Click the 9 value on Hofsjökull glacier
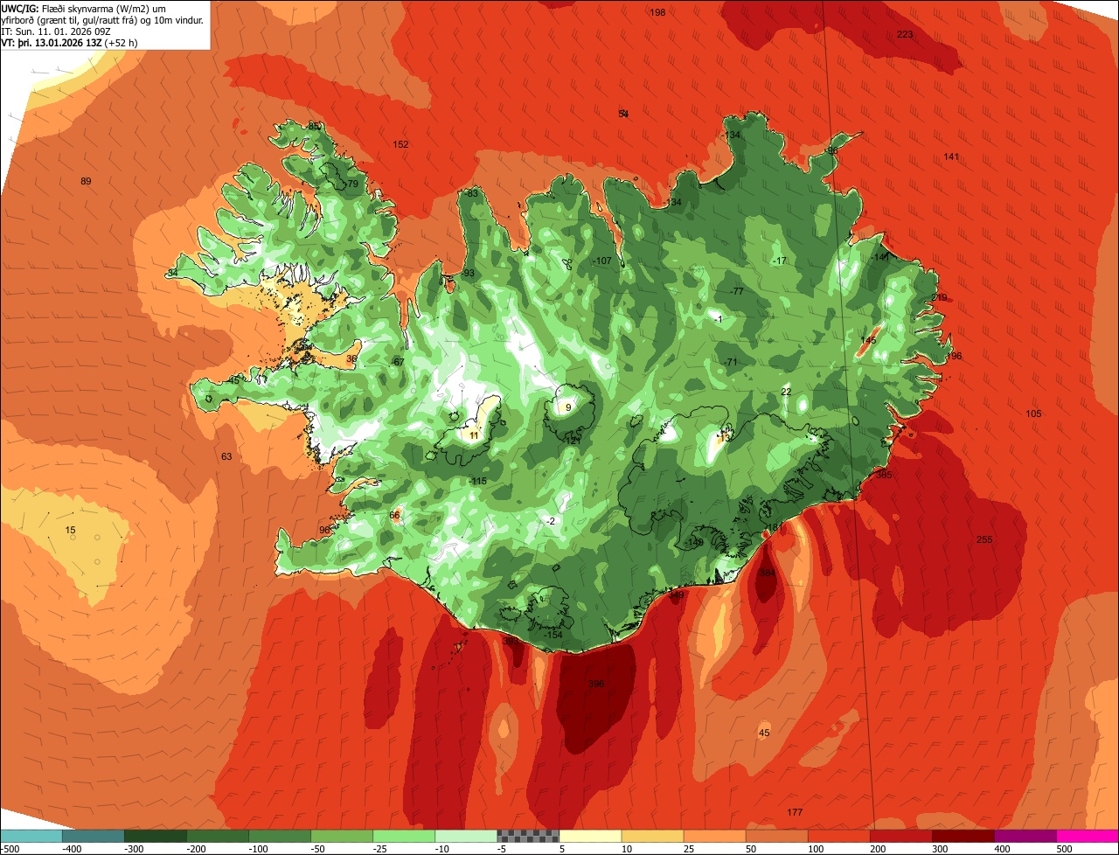This screenshot has height=855, width=1119. 568,407
